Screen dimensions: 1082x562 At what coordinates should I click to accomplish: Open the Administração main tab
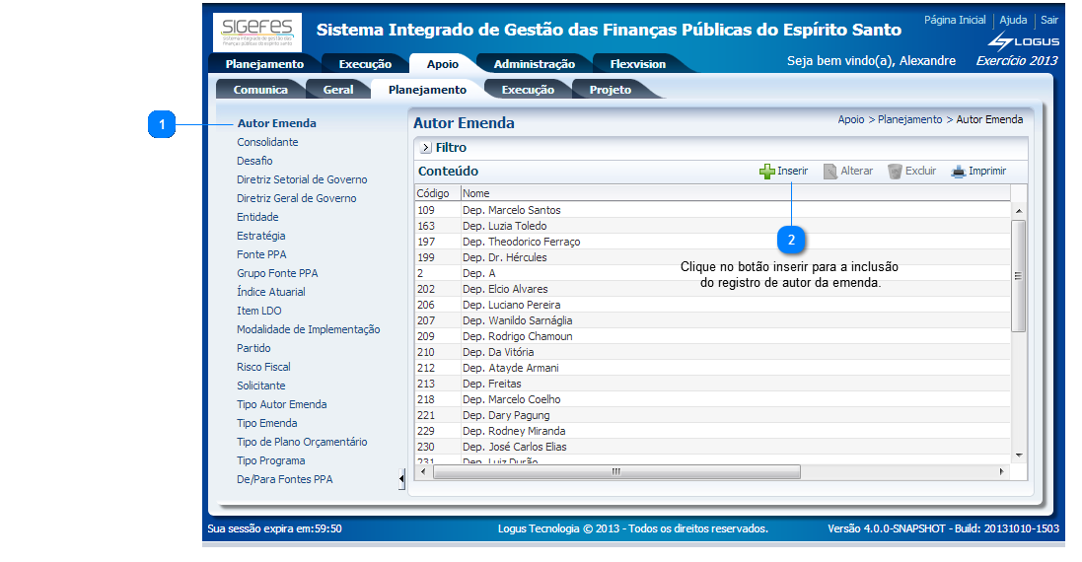534,64
